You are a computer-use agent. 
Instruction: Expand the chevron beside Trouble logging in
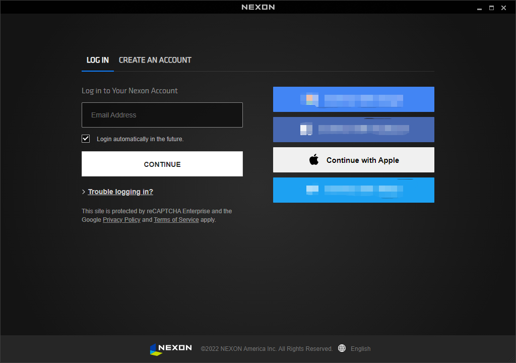(x=84, y=192)
